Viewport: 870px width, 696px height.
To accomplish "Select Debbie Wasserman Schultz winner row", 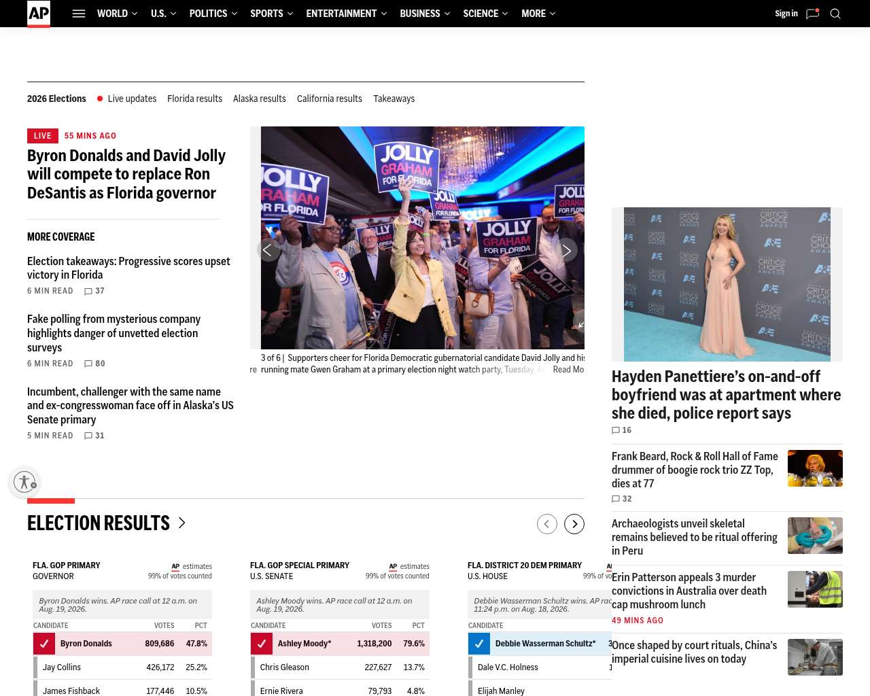I will pyautogui.click(x=540, y=644).
